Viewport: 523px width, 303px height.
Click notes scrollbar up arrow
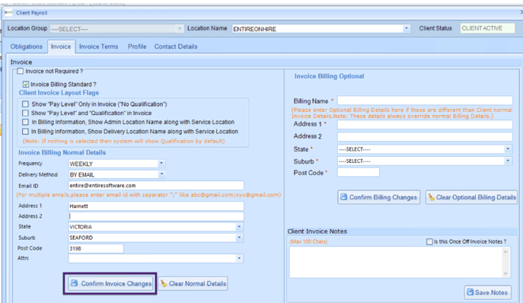pos(505,251)
